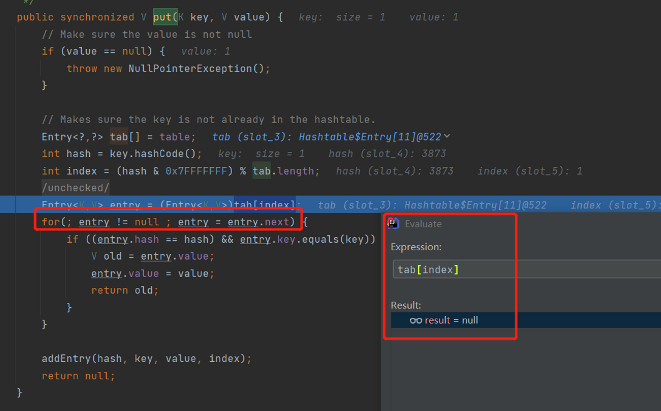Expand the folded /unchecked/ annotation
This screenshot has width=661, height=411.
tap(75, 188)
